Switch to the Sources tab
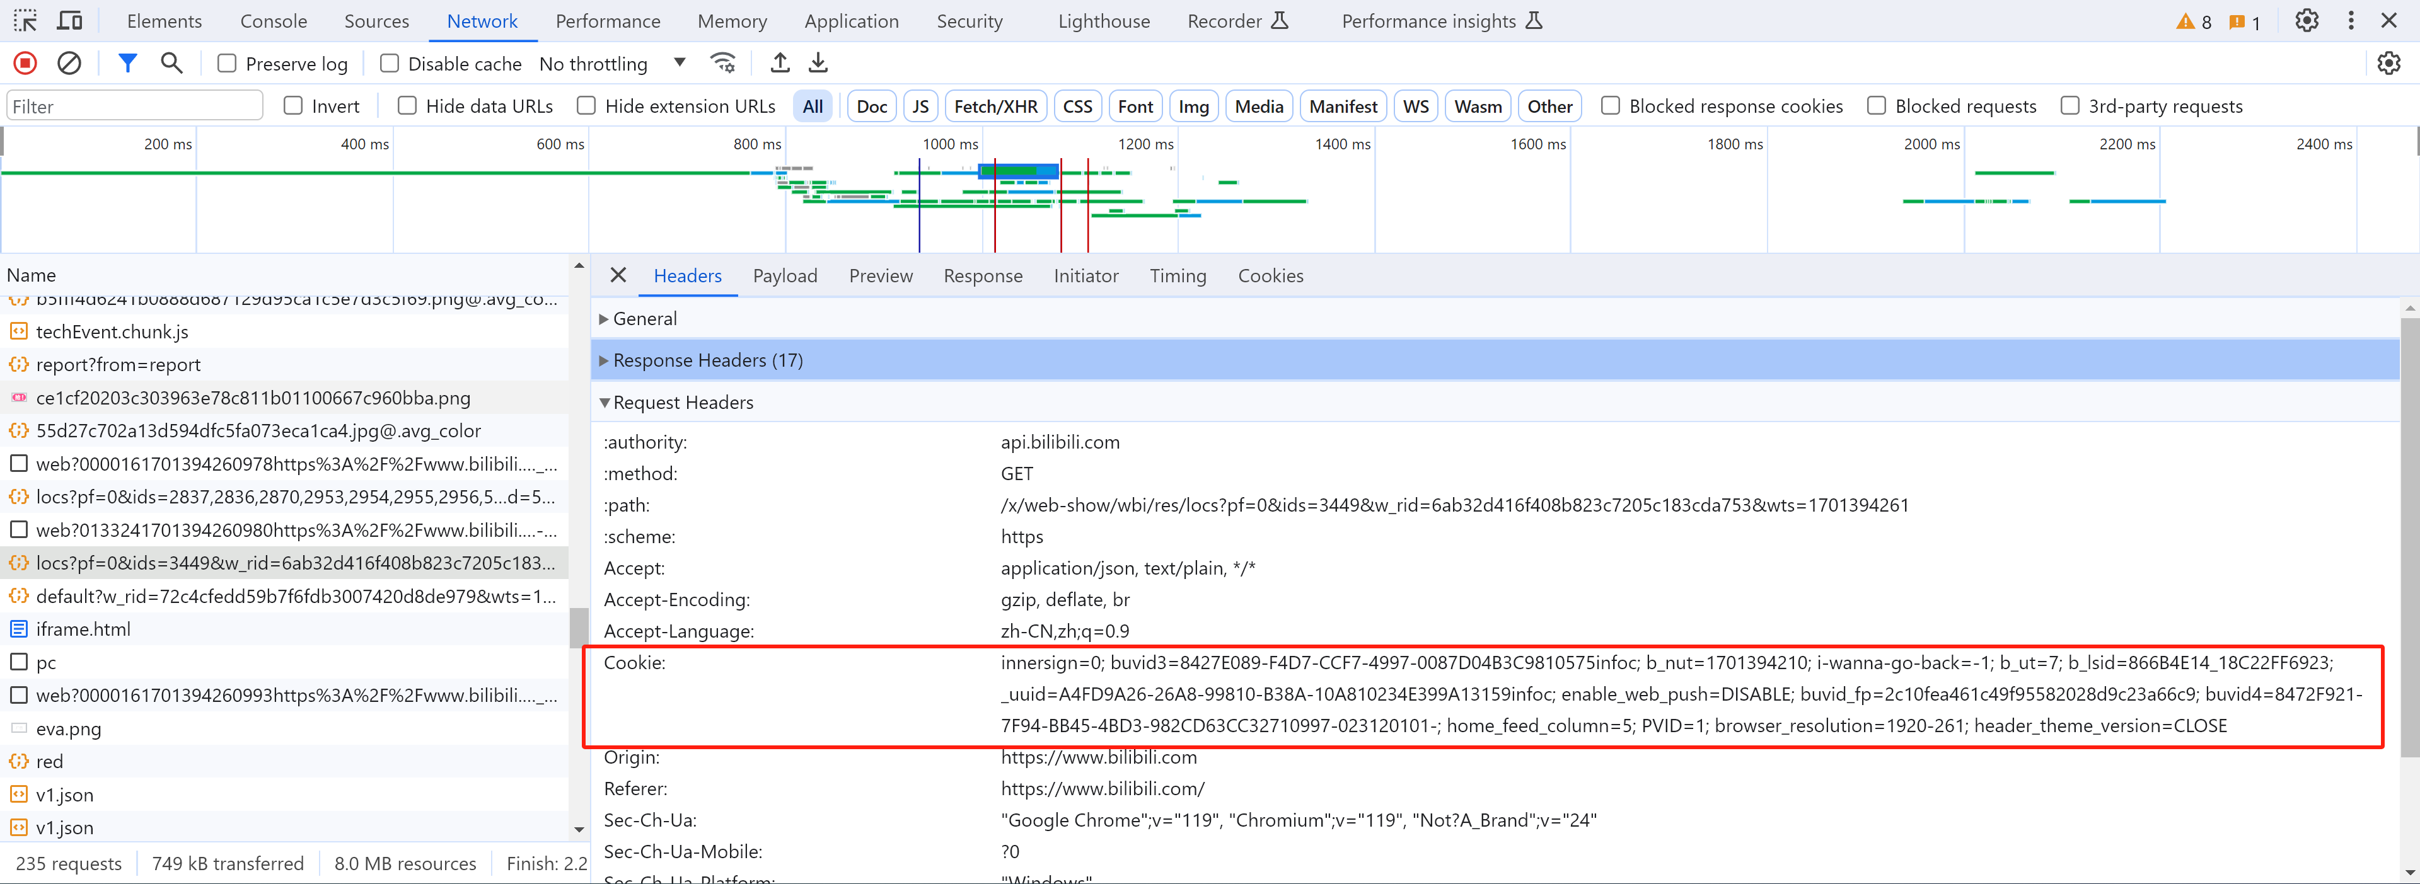This screenshot has width=2420, height=884. pyautogui.click(x=376, y=21)
